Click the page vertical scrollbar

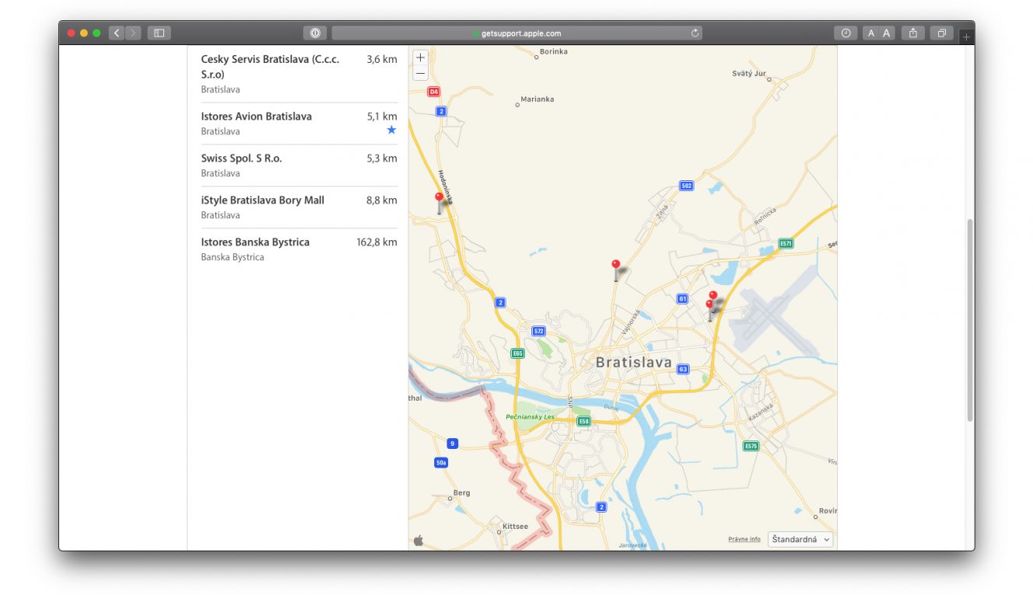click(x=969, y=320)
